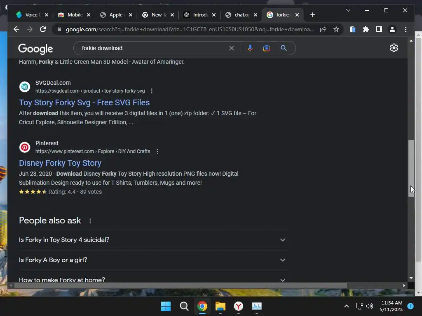The width and height of the screenshot is (422, 316).
Task: Open Chrome's three-dot menu
Action: point(406,29)
